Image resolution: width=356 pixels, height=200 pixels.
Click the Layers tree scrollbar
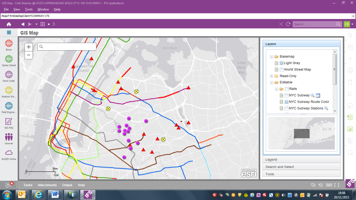[335, 69]
